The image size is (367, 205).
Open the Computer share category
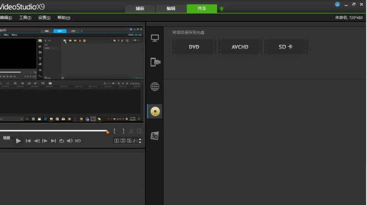click(155, 38)
